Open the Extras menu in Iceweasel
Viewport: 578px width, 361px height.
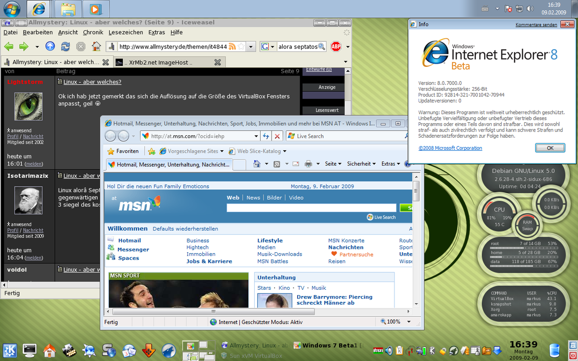click(x=157, y=32)
